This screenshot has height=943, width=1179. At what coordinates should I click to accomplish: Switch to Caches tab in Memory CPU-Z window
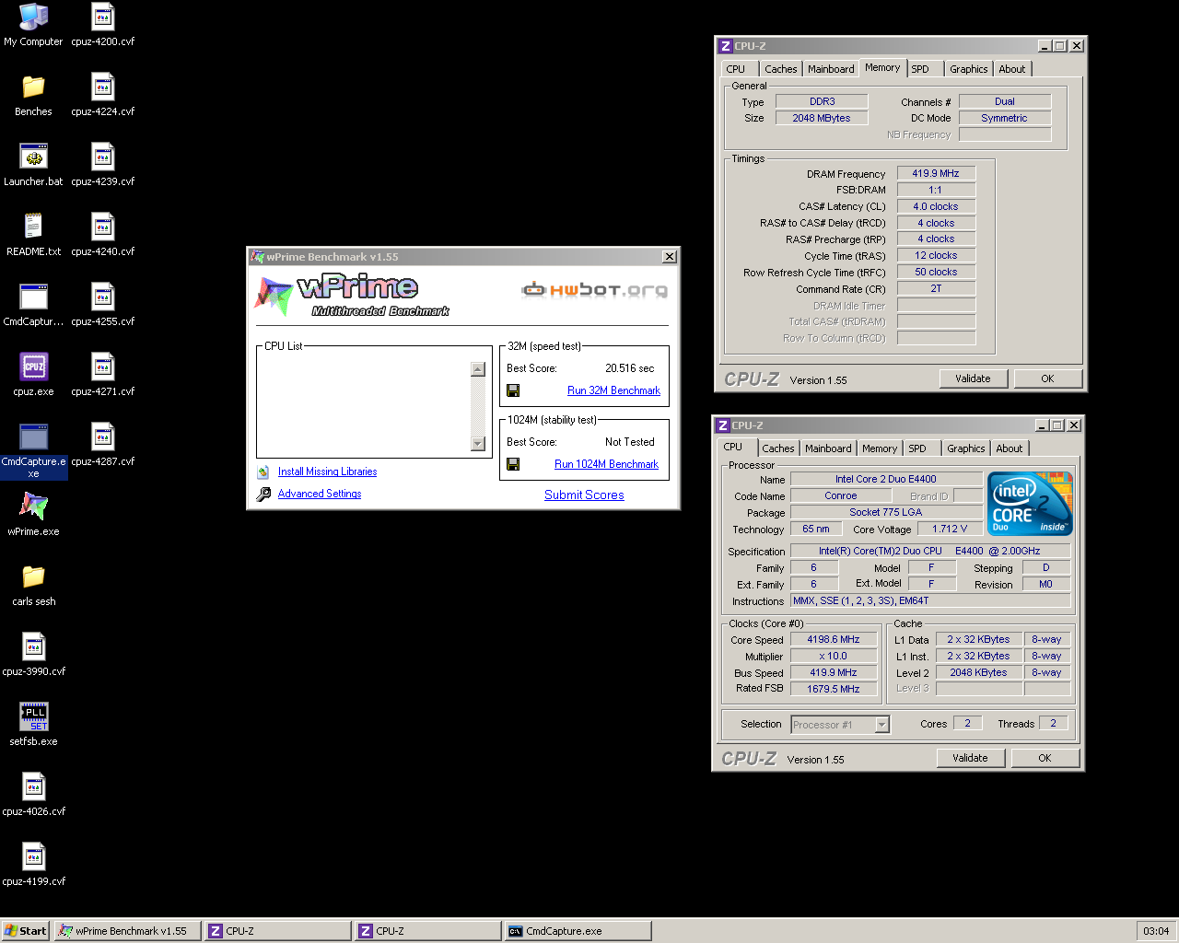click(780, 69)
